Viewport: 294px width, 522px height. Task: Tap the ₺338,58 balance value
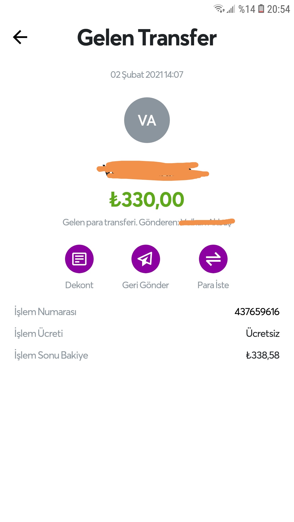coord(263,355)
